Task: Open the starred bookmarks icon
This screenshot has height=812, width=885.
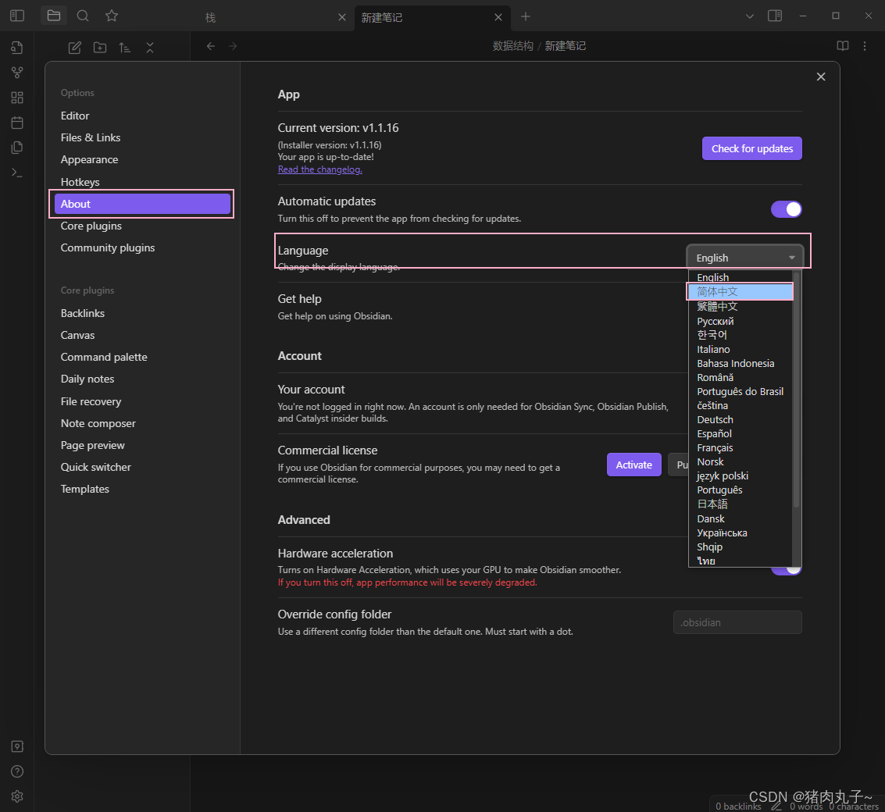Action: pos(112,16)
